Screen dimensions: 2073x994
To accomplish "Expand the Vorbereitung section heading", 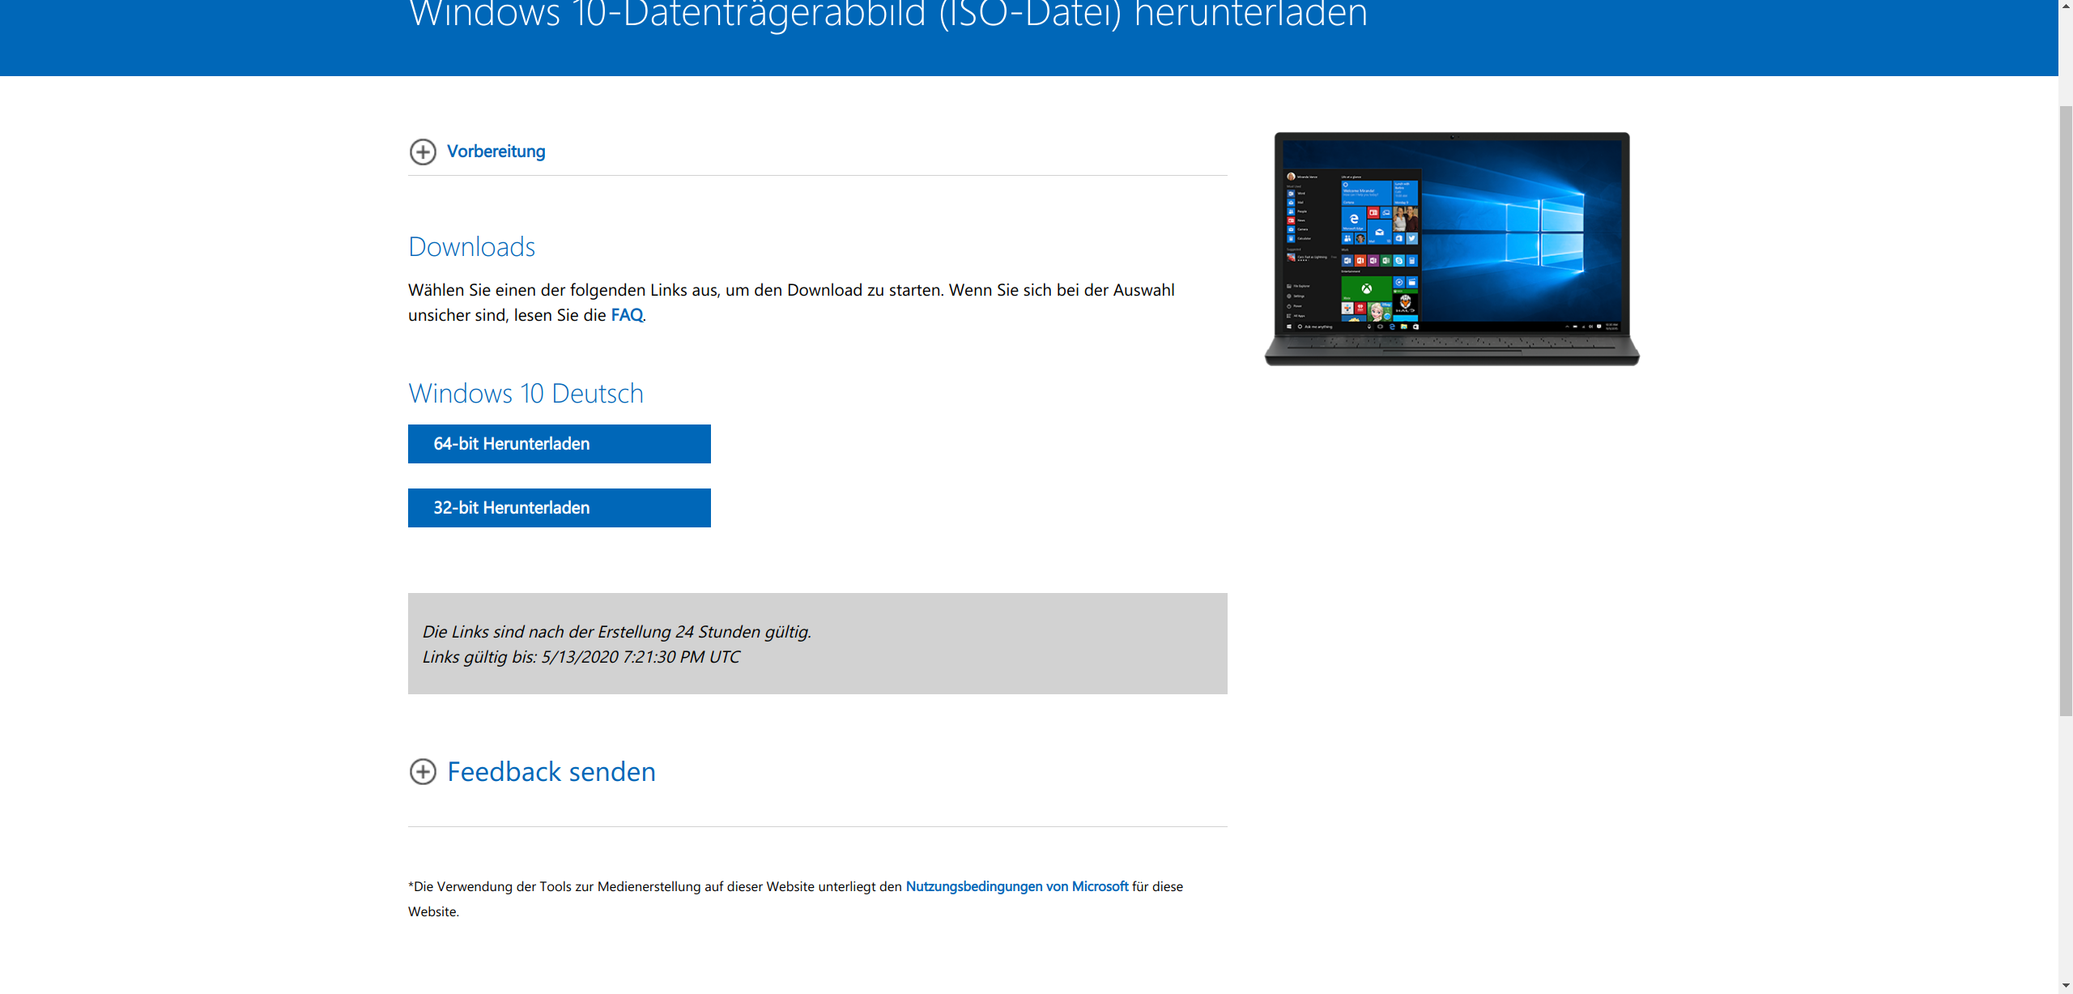I will click(496, 151).
